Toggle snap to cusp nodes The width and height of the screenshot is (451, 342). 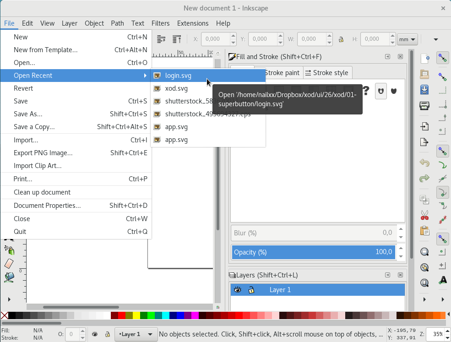click(x=443, y=192)
